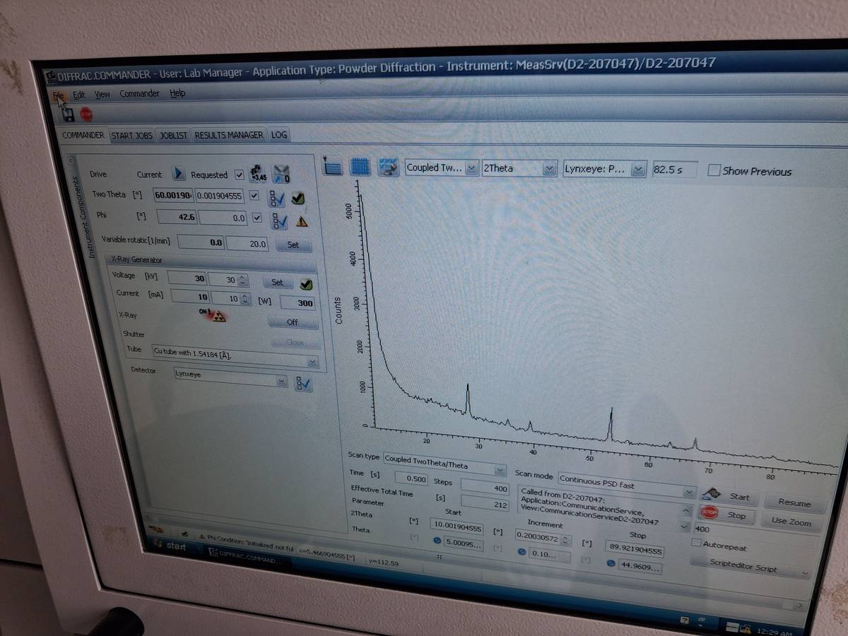Click the third chart toolbar icon with arrow
848x636 pixels.
click(x=388, y=167)
